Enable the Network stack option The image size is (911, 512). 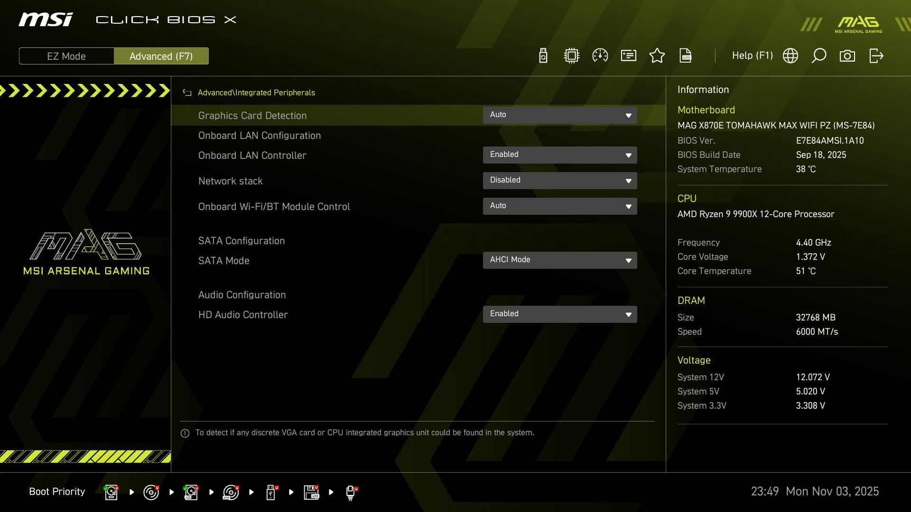(560, 181)
